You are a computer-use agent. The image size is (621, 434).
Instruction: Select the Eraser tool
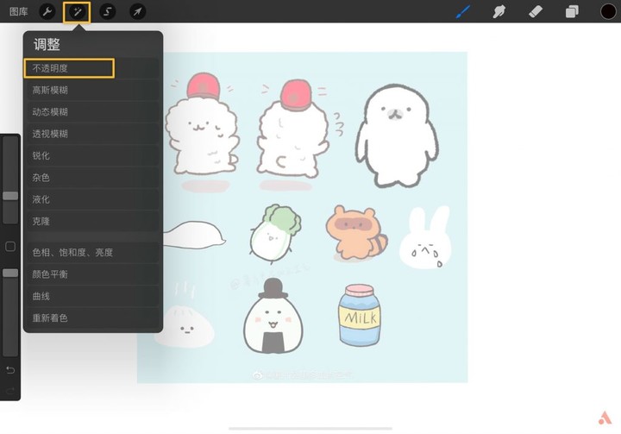536,11
